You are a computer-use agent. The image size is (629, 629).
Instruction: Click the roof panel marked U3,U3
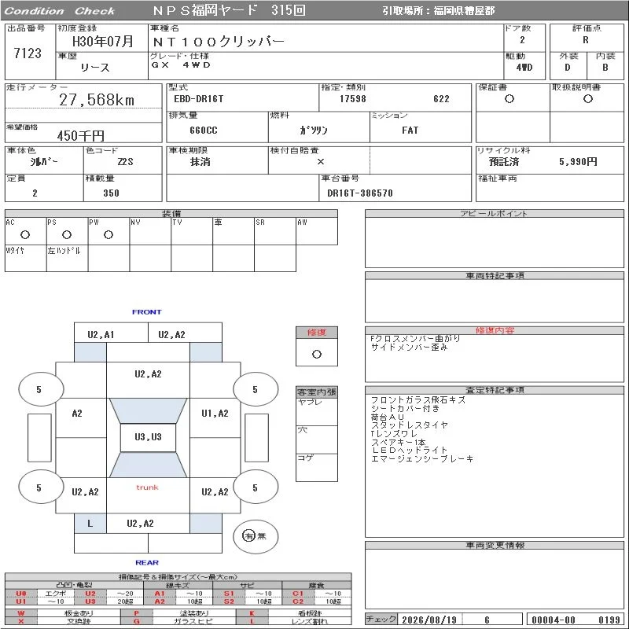[x=148, y=437]
